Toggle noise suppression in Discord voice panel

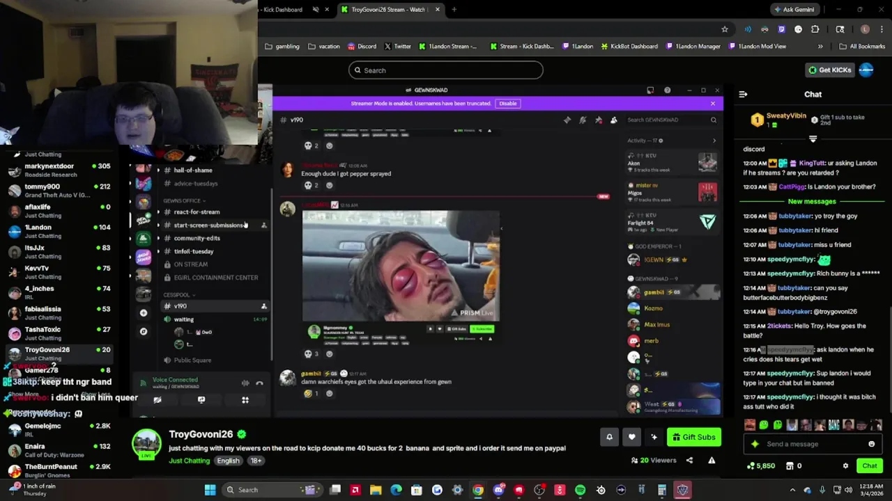click(245, 383)
